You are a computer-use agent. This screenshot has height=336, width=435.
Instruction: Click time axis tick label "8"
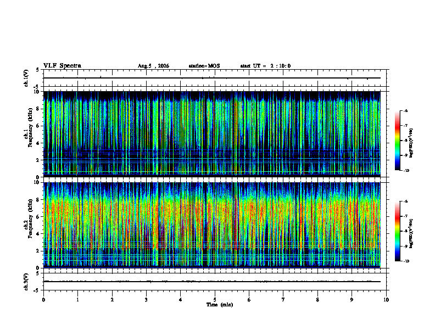pyautogui.click(x=317, y=300)
